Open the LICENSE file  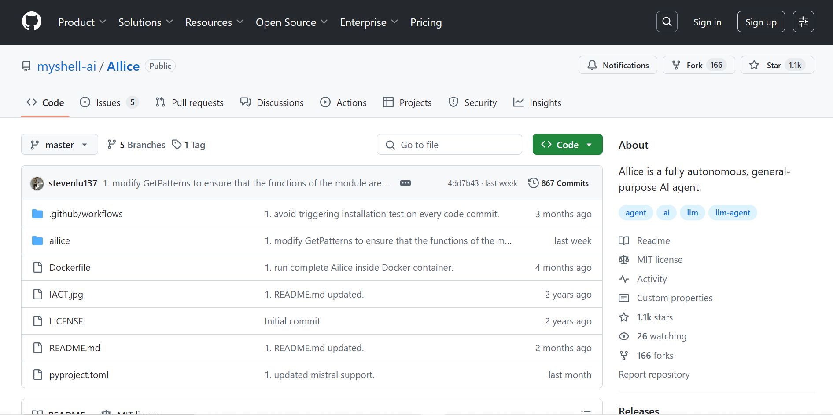tap(66, 321)
